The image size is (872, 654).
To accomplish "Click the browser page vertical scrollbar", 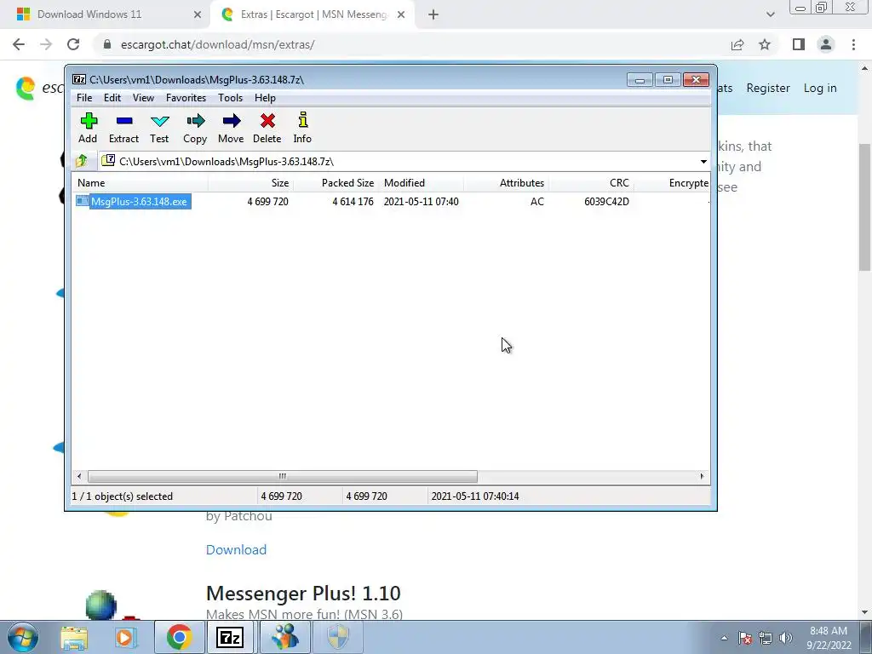I will [864, 206].
